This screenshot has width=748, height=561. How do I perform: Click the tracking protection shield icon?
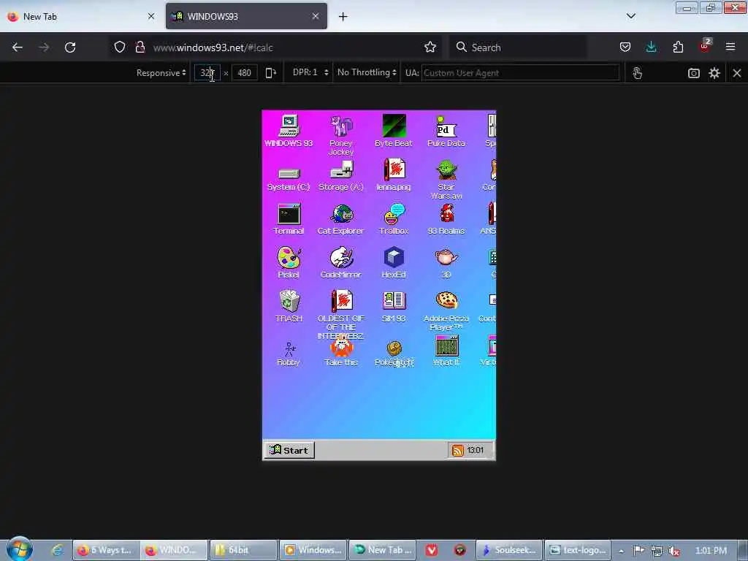(120, 47)
